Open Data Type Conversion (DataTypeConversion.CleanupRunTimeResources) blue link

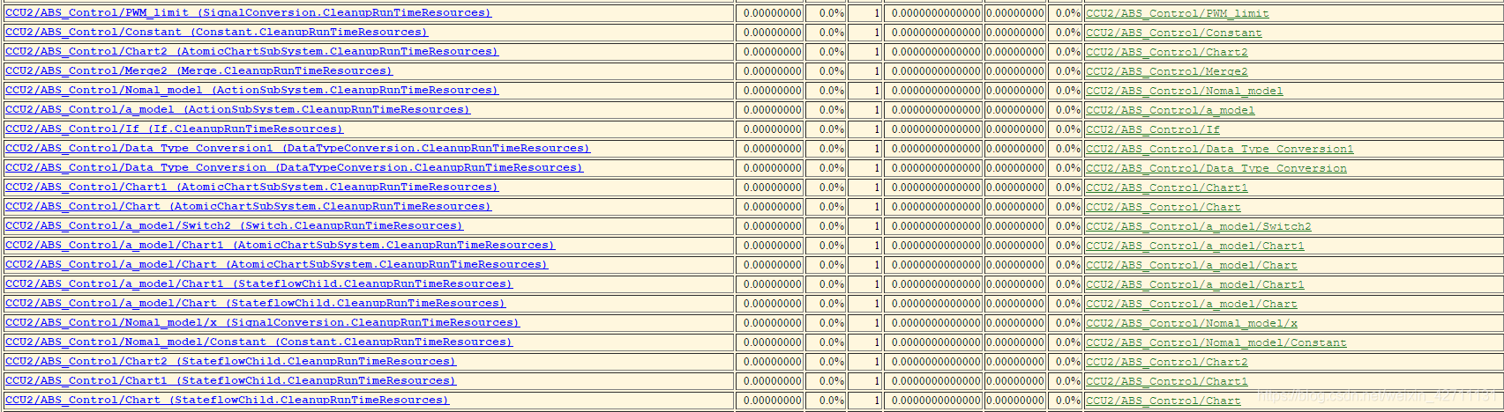coord(295,168)
